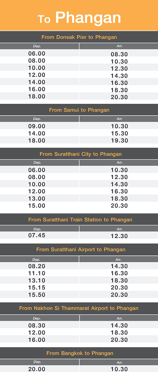Select the 10.30 Bangkok arrival time
This screenshot has width=158, height=372.
(x=119, y=369)
